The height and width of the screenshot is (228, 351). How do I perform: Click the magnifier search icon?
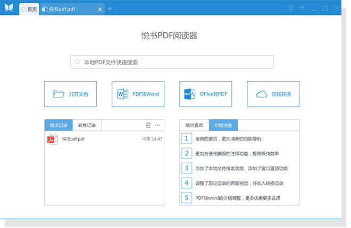(x=77, y=62)
